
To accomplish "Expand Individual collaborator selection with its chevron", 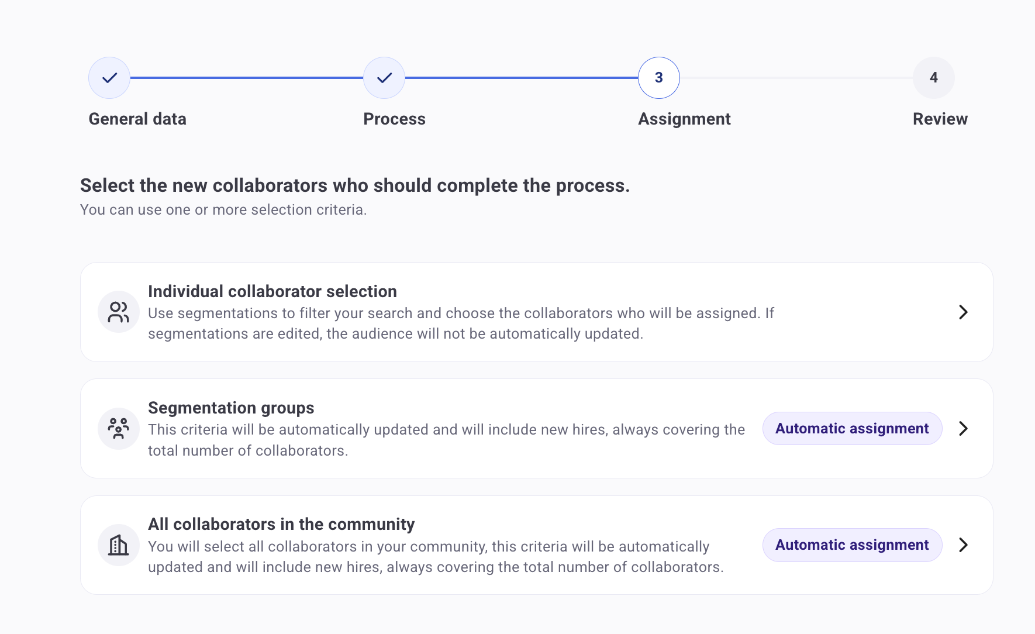I will pyautogui.click(x=963, y=312).
